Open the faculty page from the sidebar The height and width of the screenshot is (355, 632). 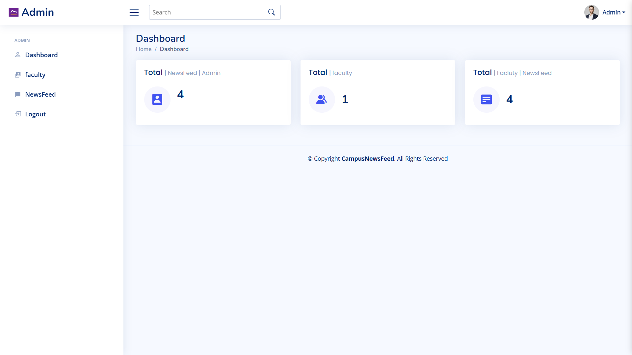tap(36, 75)
